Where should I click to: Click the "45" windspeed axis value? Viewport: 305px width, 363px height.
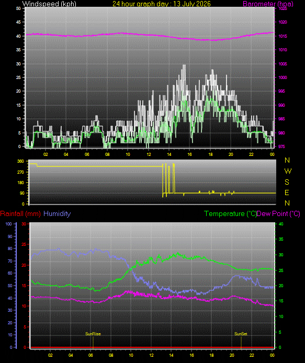(18, 22)
